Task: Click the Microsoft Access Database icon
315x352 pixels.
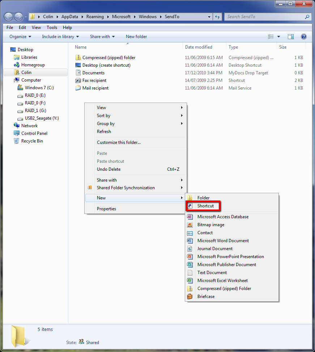Action: click(190, 217)
